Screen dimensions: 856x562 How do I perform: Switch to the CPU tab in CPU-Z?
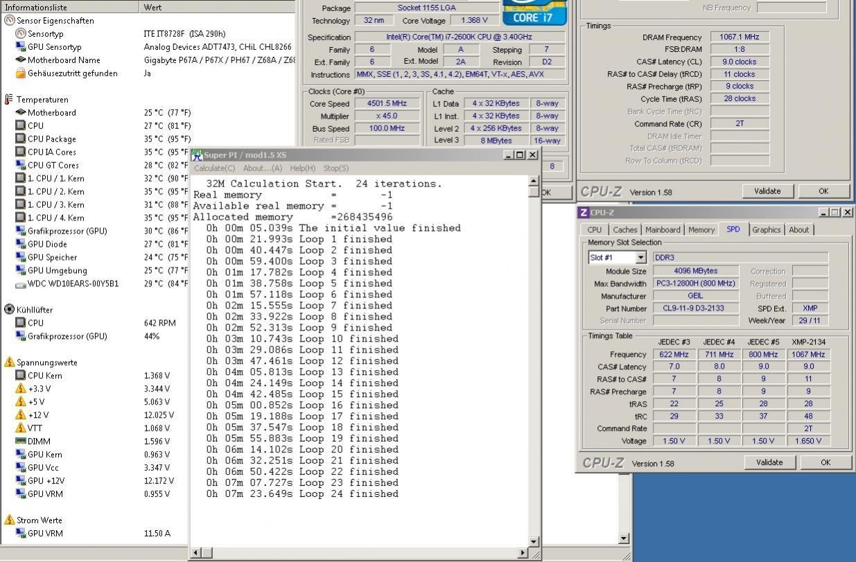595,230
